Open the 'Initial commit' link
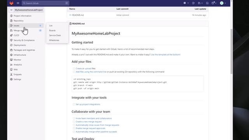This screenshot has height=140, width=249. (x=123, y=15)
